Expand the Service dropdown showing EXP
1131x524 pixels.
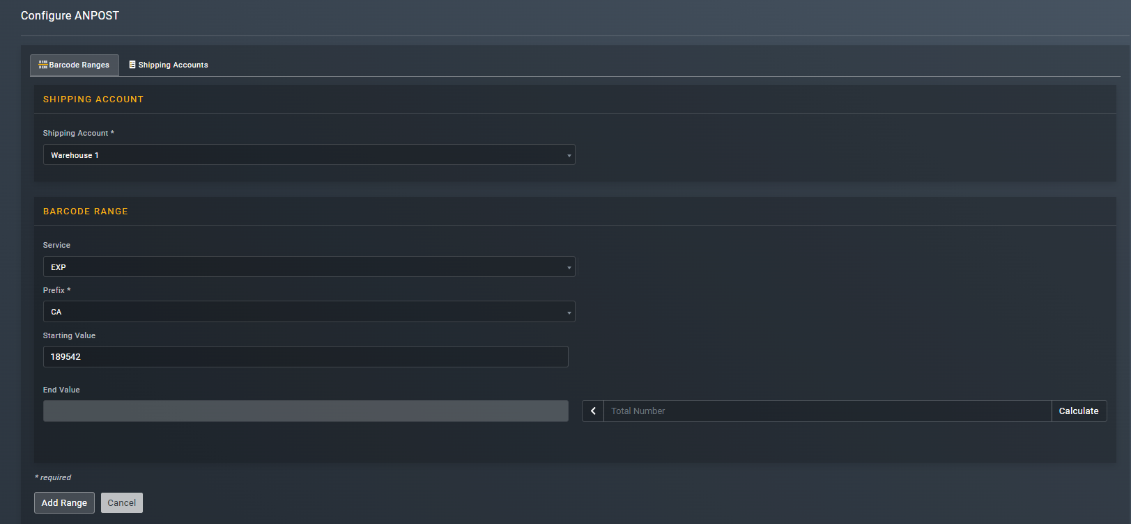tap(309, 267)
